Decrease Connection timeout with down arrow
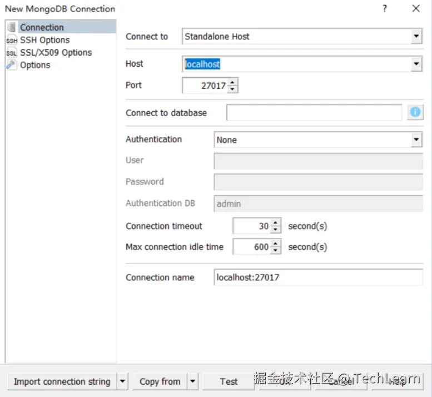This screenshot has width=432, height=397. click(276, 230)
